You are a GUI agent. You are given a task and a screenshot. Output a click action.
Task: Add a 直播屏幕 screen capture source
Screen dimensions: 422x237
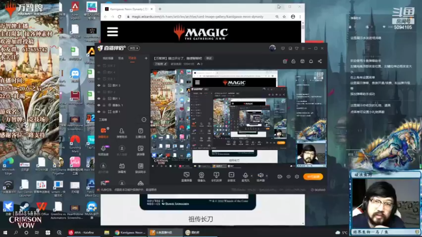click(x=187, y=177)
